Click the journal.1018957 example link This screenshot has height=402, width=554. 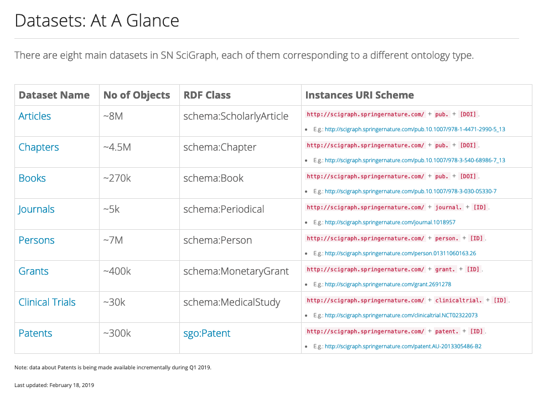click(390, 223)
